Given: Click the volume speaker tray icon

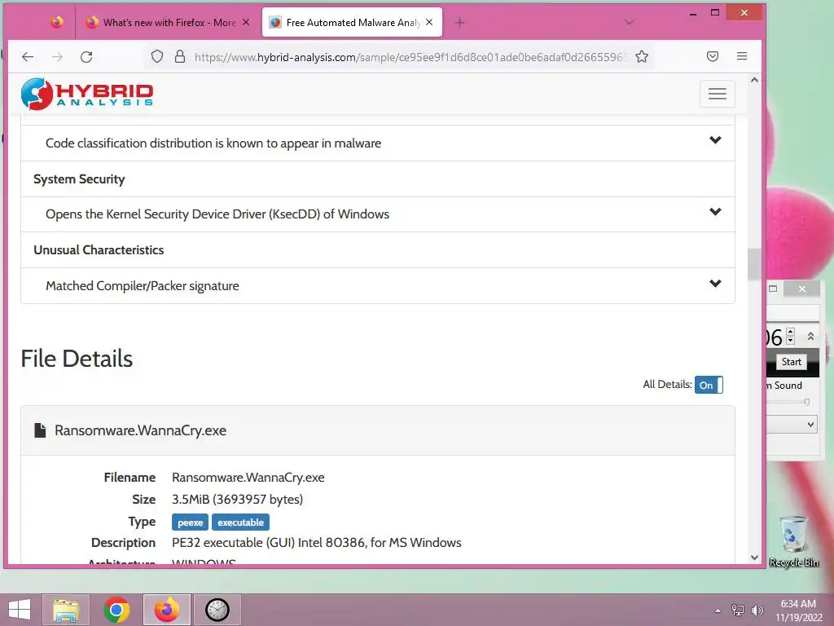Looking at the screenshot, I should tap(757, 610).
